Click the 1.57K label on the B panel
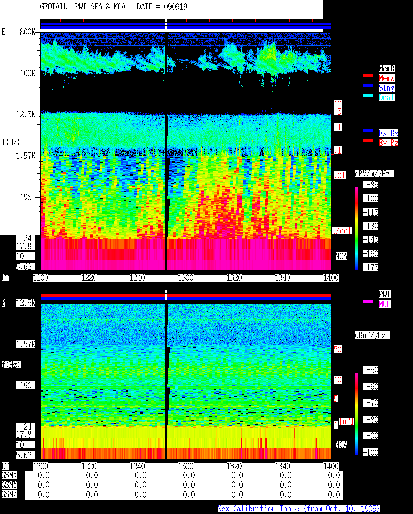The width and height of the screenshot is (413, 514). click(26, 344)
